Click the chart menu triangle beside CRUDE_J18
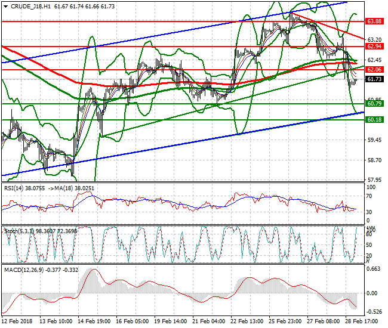 6,7
